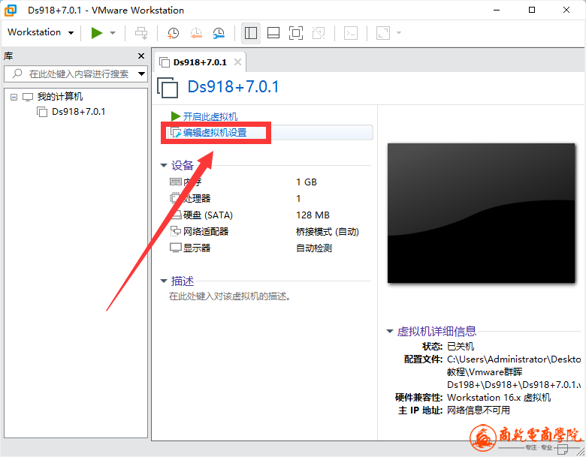
Task: Click the library search input field
Action: tap(75, 74)
